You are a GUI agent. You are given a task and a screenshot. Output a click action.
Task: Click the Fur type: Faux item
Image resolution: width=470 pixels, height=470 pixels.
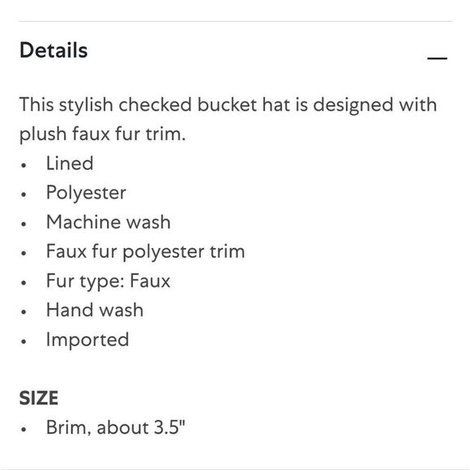pyautogui.click(x=109, y=281)
